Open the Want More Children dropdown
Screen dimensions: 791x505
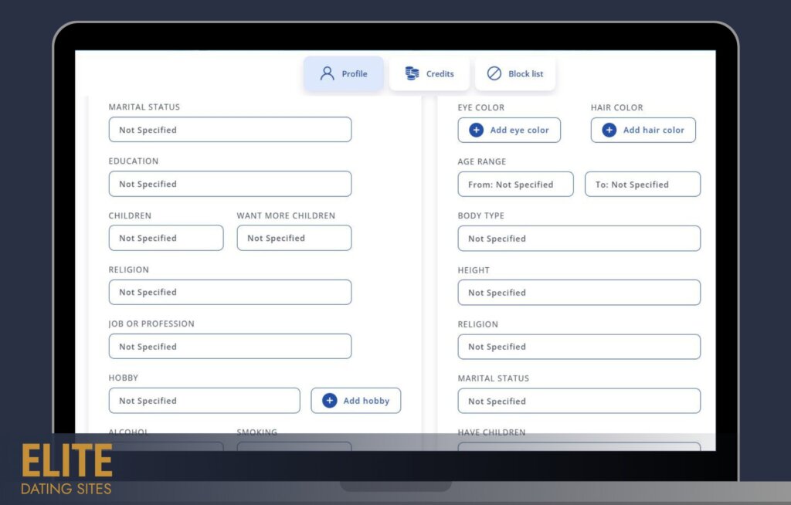pyautogui.click(x=294, y=238)
